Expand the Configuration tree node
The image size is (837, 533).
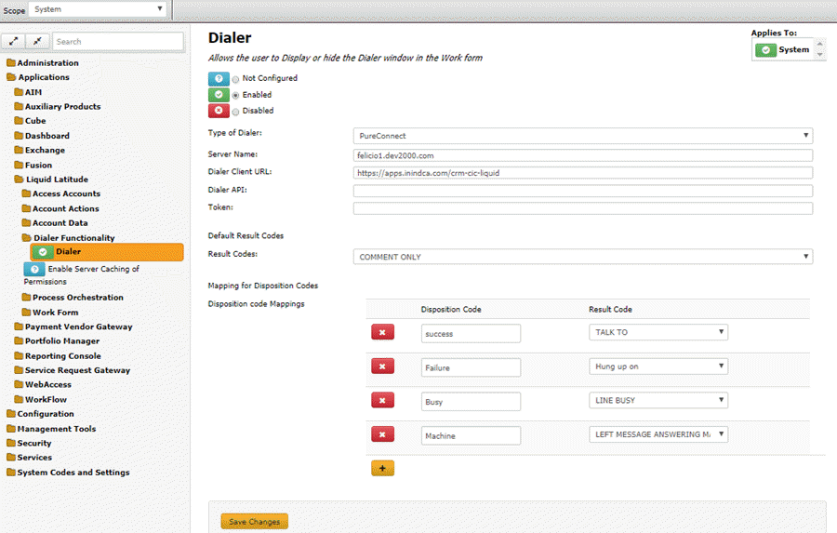pyautogui.click(x=45, y=414)
